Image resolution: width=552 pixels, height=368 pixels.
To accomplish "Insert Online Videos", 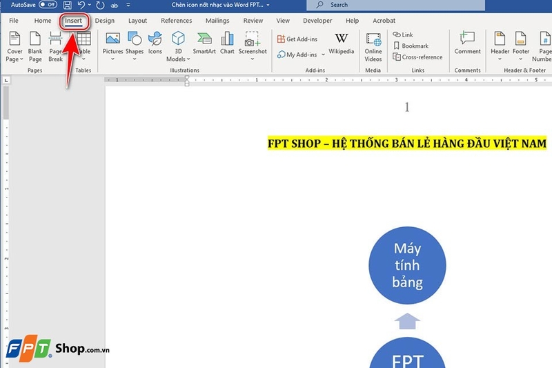I will (373, 47).
